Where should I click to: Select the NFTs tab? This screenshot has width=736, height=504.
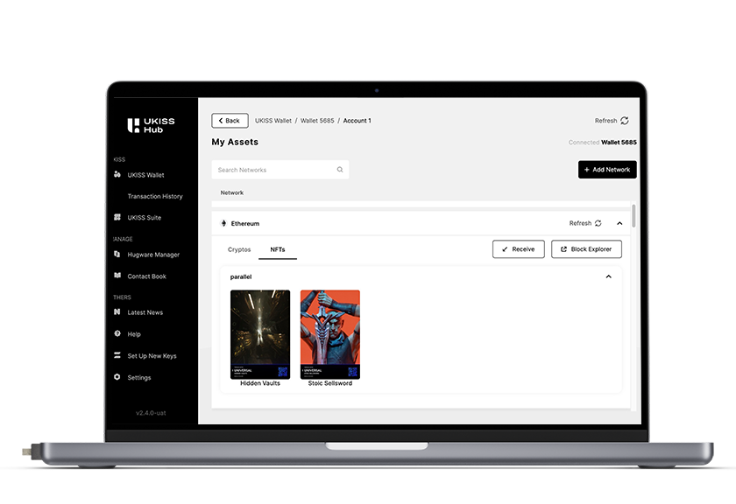[278, 249]
